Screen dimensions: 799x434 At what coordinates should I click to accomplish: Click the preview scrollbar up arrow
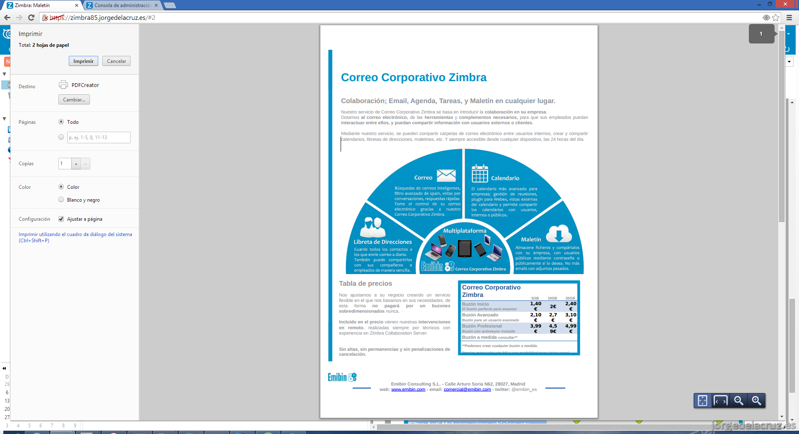[x=782, y=28]
